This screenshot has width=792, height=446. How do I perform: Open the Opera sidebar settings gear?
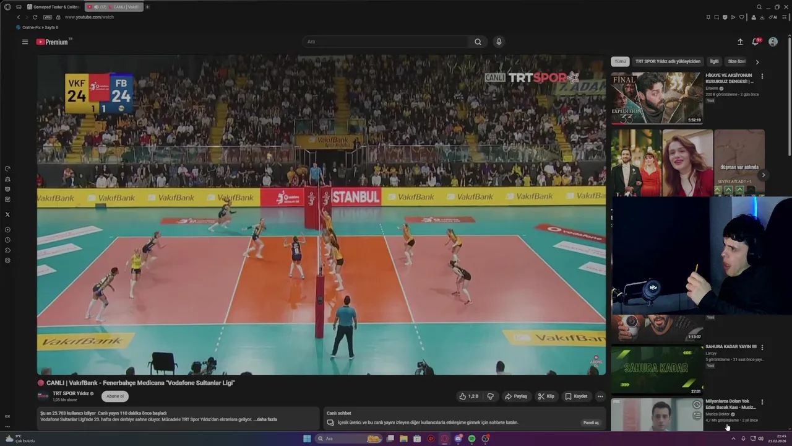click(x=7, y=260)
